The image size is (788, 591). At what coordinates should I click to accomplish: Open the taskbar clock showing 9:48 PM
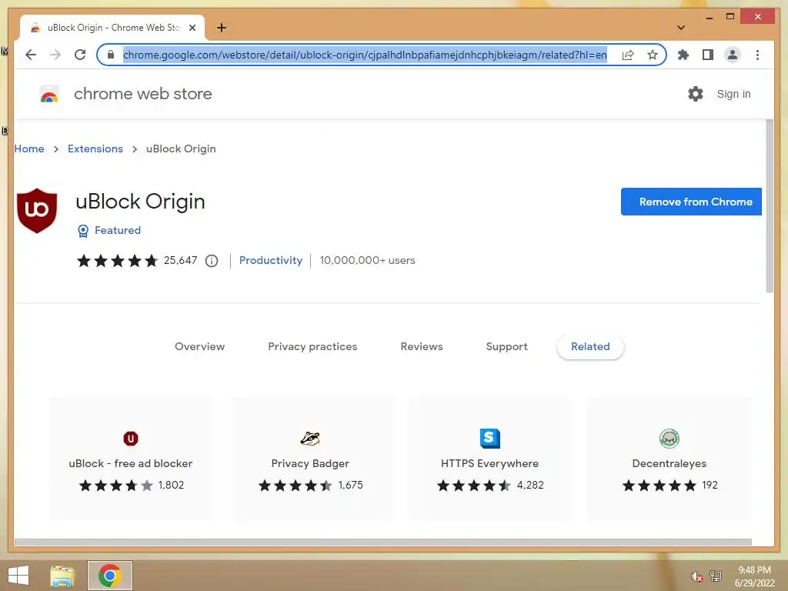[754, 576]
